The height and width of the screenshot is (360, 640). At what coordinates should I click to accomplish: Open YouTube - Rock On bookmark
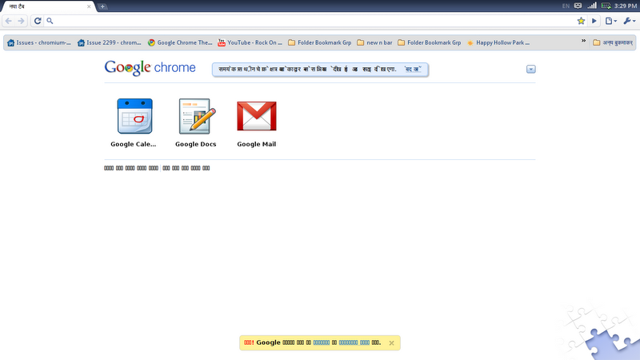[x=250, y=42]
